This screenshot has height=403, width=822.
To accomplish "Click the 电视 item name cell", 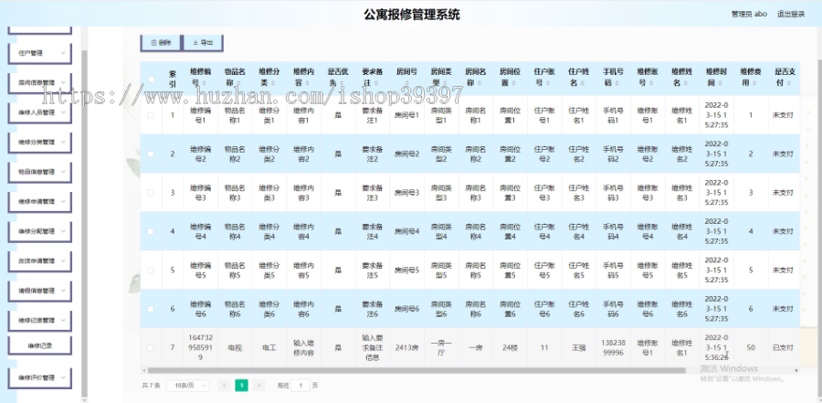I will click(235, 348).
